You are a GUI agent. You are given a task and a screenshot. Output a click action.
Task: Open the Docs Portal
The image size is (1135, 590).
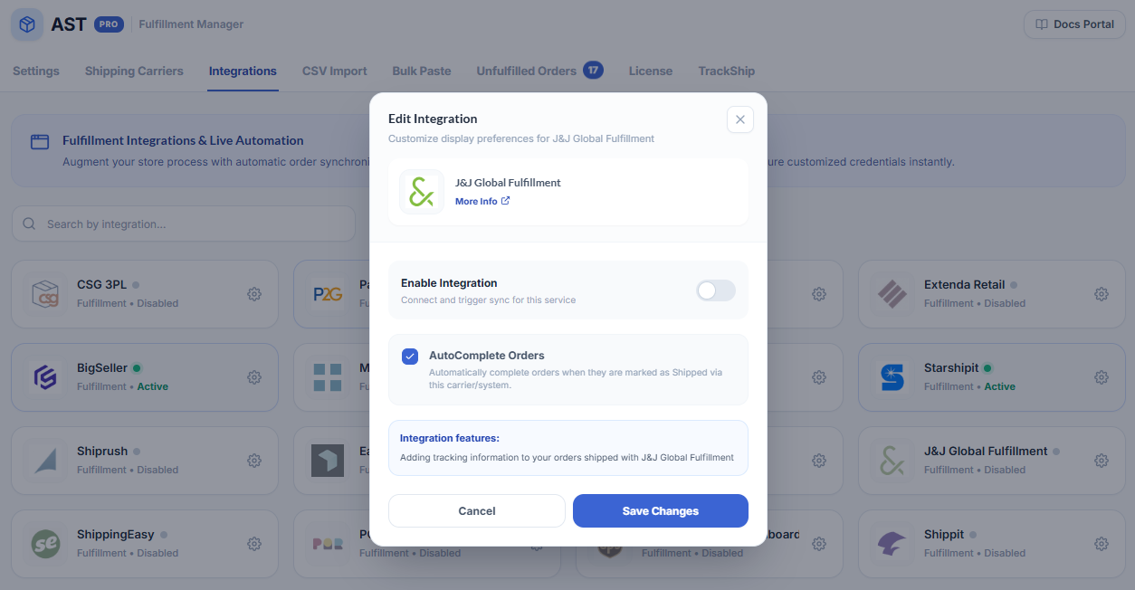[1074, 24]
